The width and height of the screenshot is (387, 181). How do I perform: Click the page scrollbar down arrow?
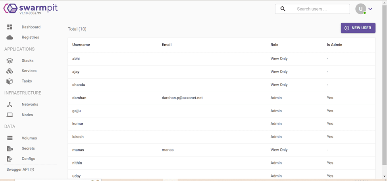click(x=384, y=176)
